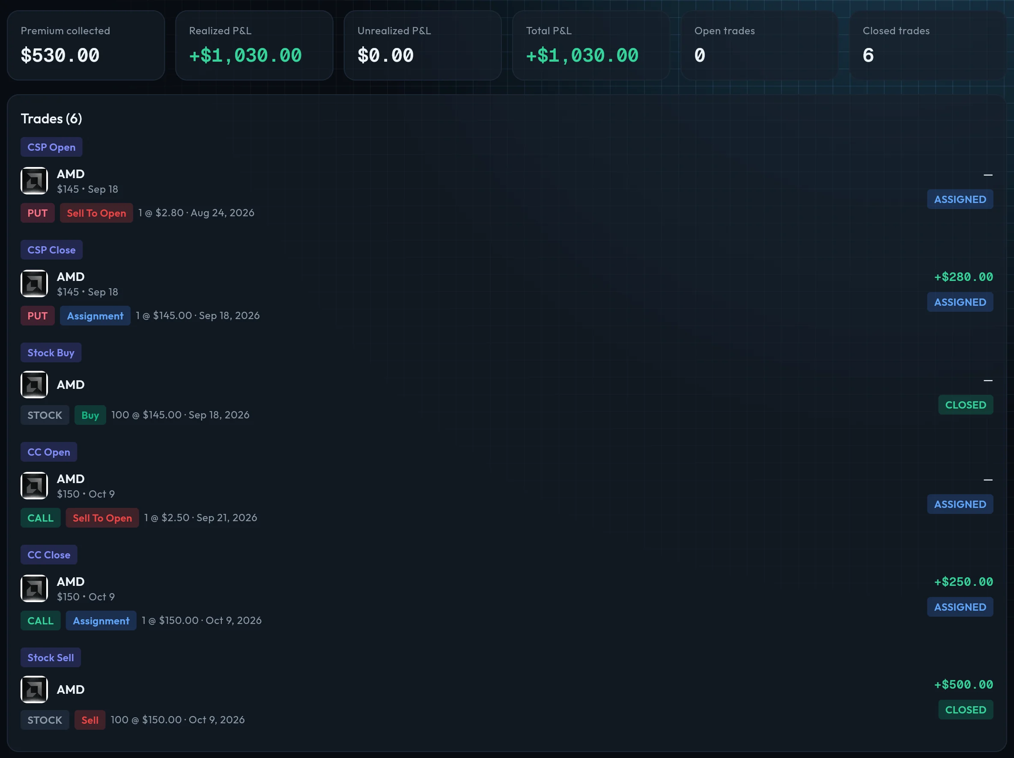Open the Premium collected card
1014x758 pixels.
pyautogui.click(x=86, y=45)
